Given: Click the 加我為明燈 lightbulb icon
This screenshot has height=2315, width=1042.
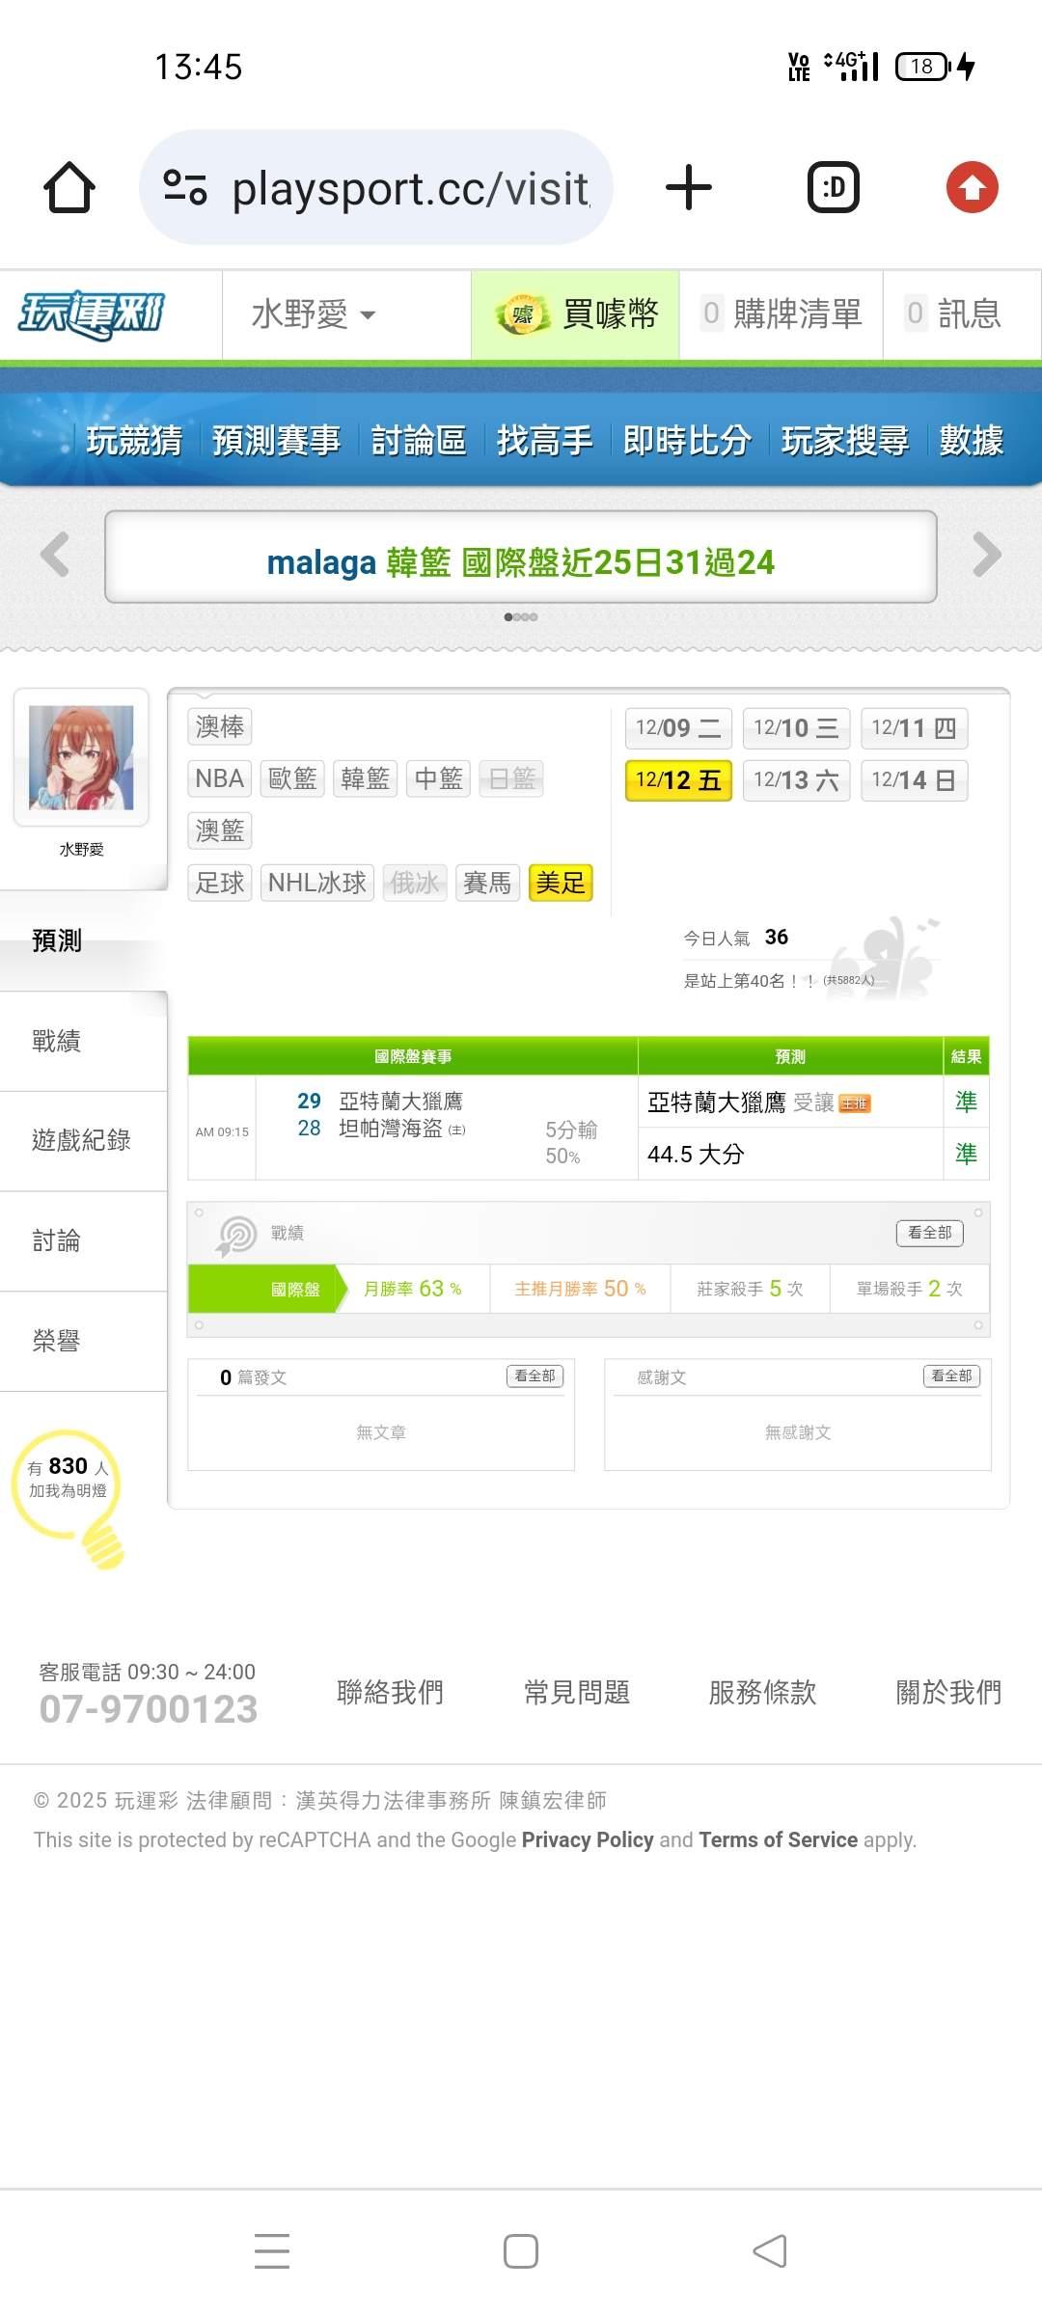Looking at the screenshot, I should point(69,1497).
